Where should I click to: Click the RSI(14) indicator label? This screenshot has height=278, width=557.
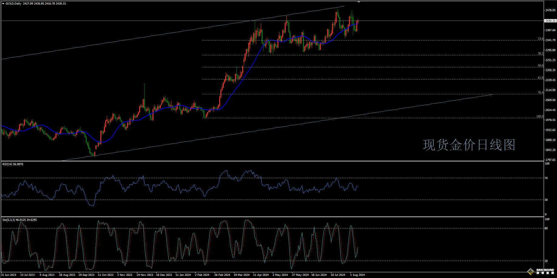coord(12,164)
